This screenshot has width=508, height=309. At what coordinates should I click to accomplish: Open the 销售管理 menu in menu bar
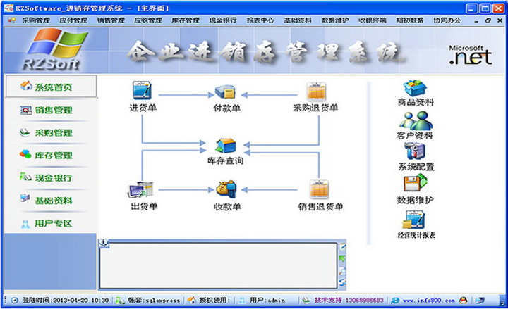111,20
